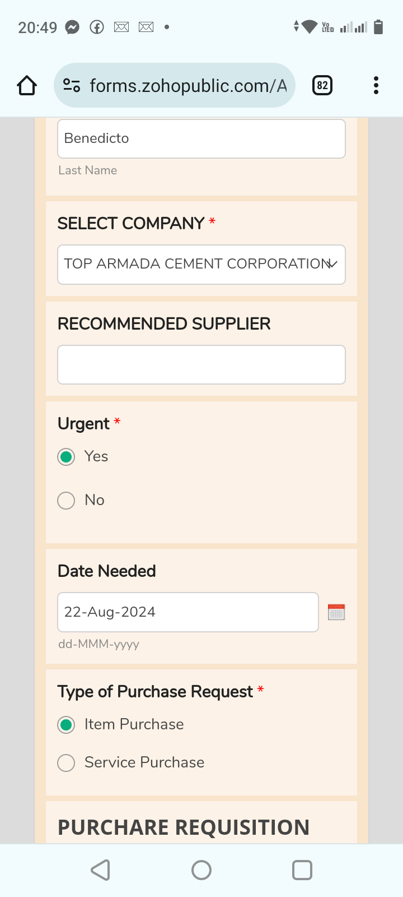Select No for Urgent
403x897 pixels.
67,501
